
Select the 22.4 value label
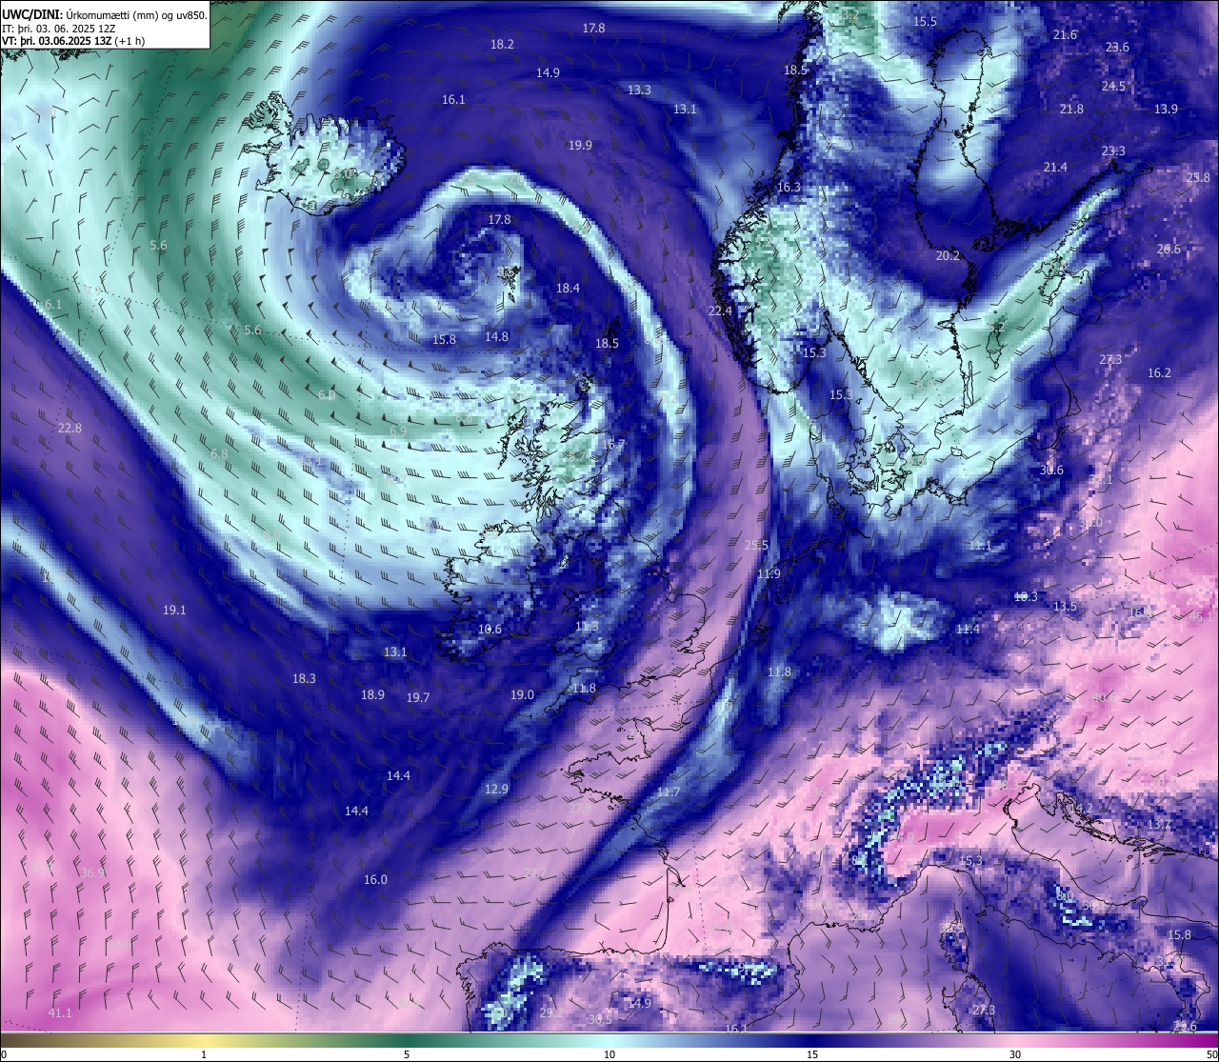[x=720, y=311]
